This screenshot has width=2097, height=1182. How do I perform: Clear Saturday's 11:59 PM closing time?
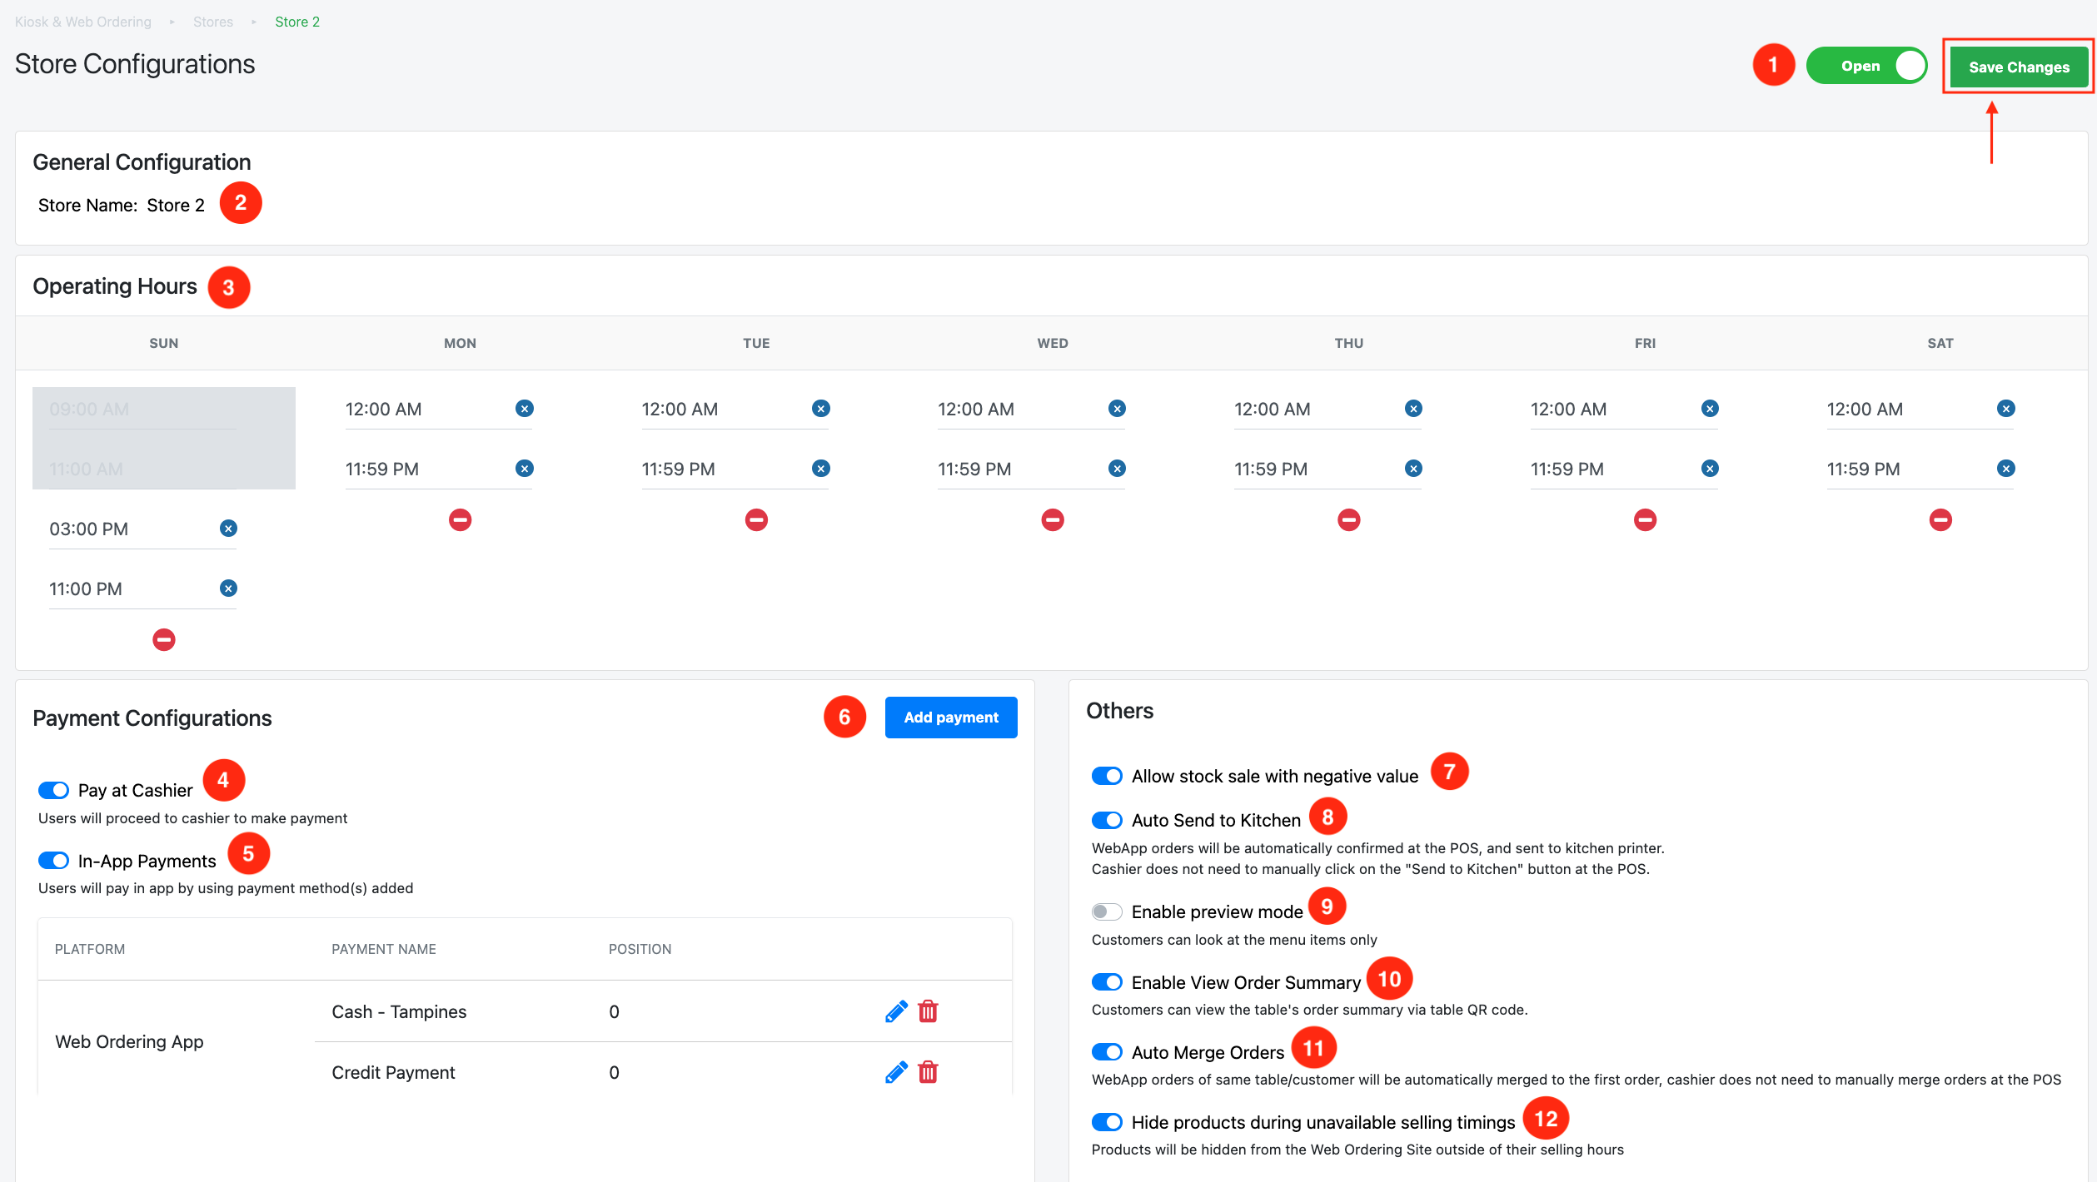coord(2005,469)
